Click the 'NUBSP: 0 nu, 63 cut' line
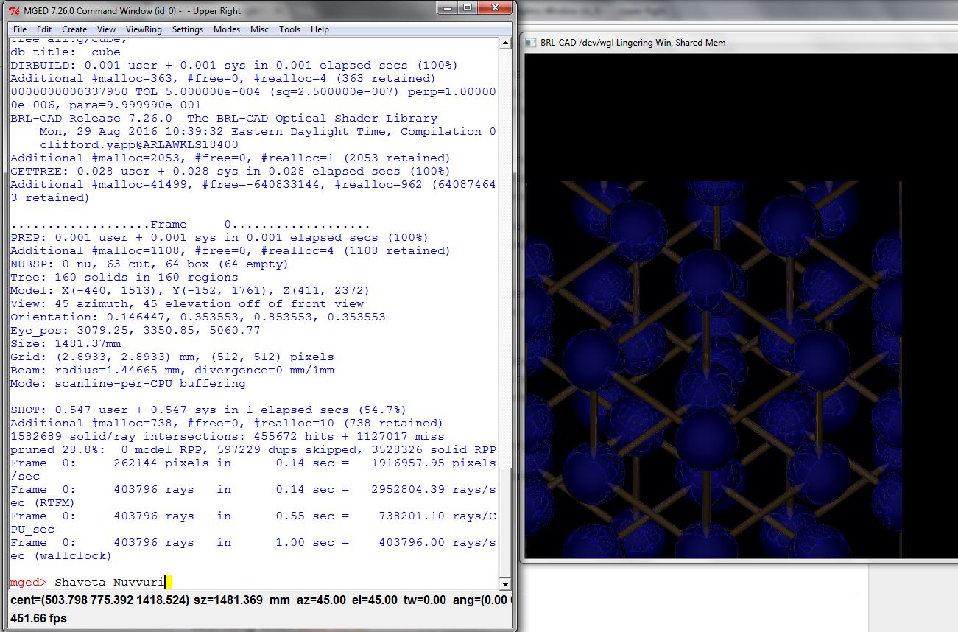This screenshot has width=958, height=632. 149,264
